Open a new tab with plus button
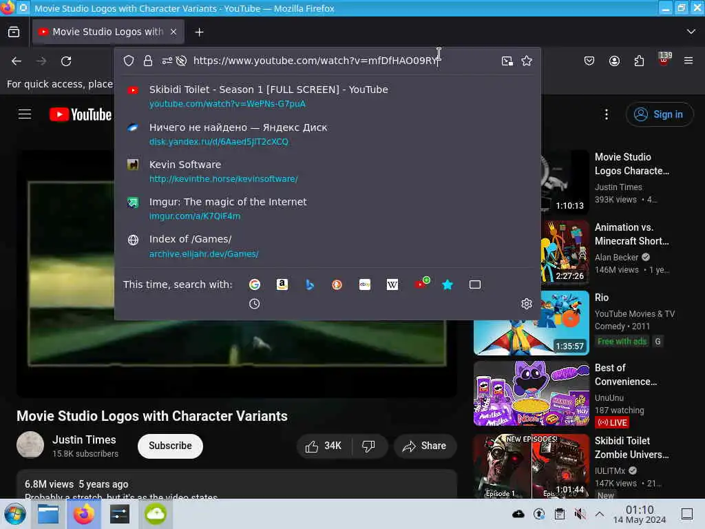This screenshot has height=529, width=705. click(x=199, y=32)
